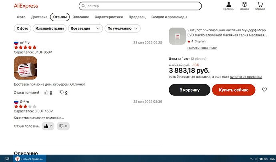Open product thumbnail in side panel
This screenshot has height=162, width=276.
pyautogui.click(x=177, y=36)
